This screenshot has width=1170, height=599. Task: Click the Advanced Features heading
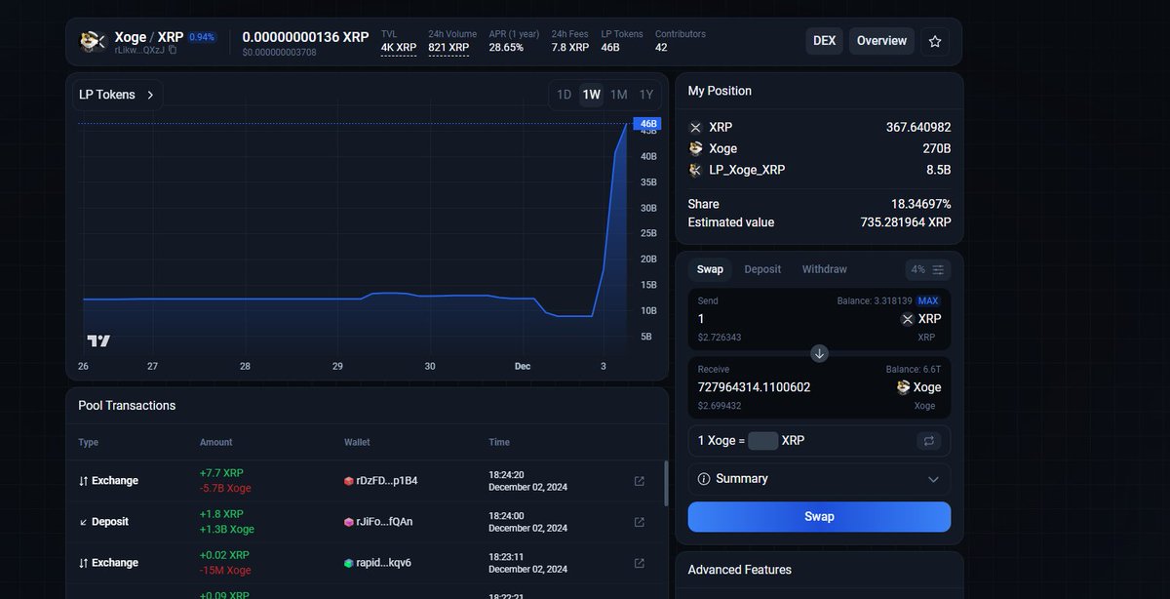tap(740, 570)
